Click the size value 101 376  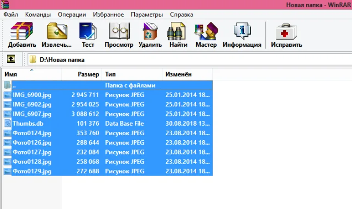point(88,123)
